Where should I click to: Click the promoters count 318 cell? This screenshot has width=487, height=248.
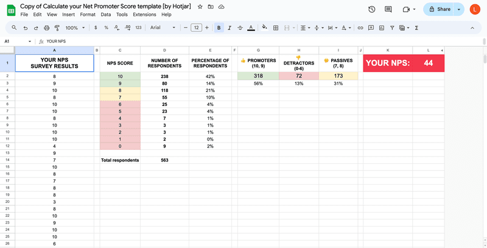pyautogui.click(x=258, y=76)
